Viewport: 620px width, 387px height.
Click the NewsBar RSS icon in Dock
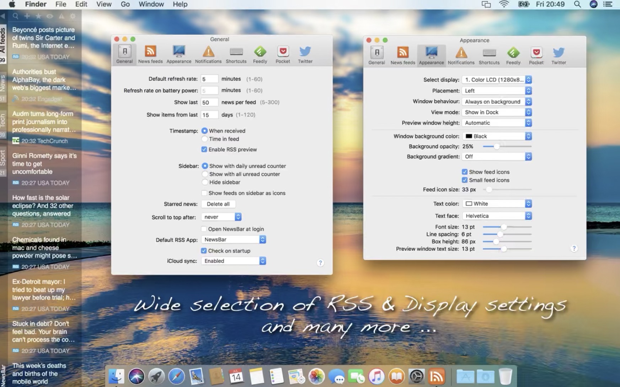click(436, 376)
